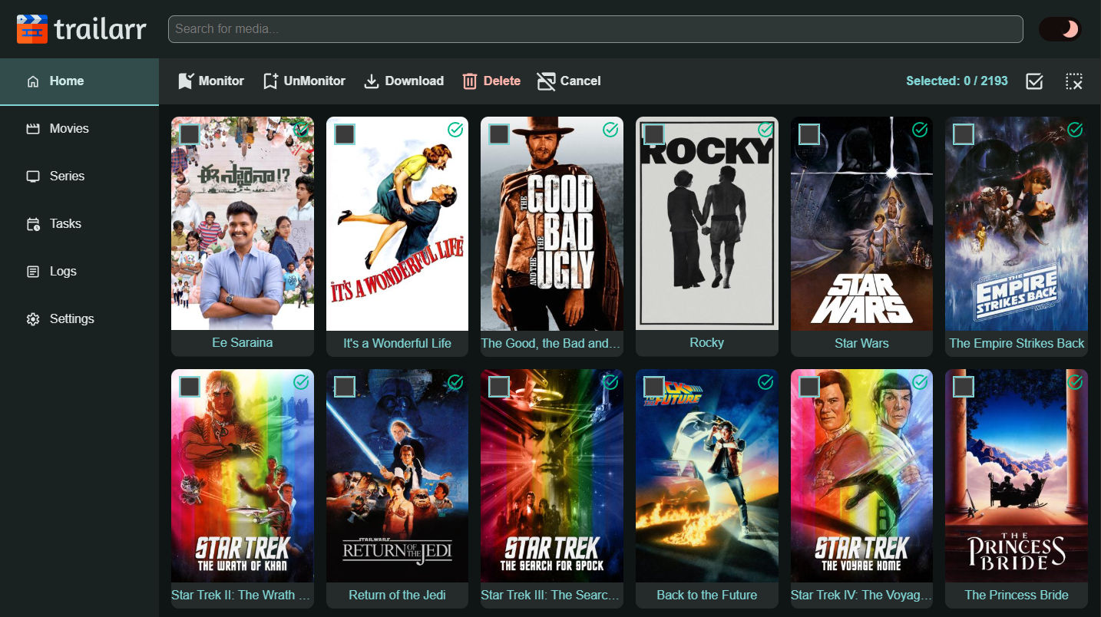Click the Download arrow icon in toolbar
Image resolution: width=1101 pixels, height=617 pixels.
click(x=372, y=81)
